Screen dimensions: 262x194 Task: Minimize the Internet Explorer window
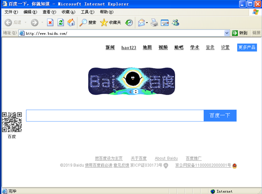coord(242,4)
